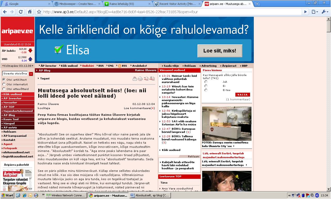Open a new browser tab
Viewport: 331px width, 199px height.
257,4
